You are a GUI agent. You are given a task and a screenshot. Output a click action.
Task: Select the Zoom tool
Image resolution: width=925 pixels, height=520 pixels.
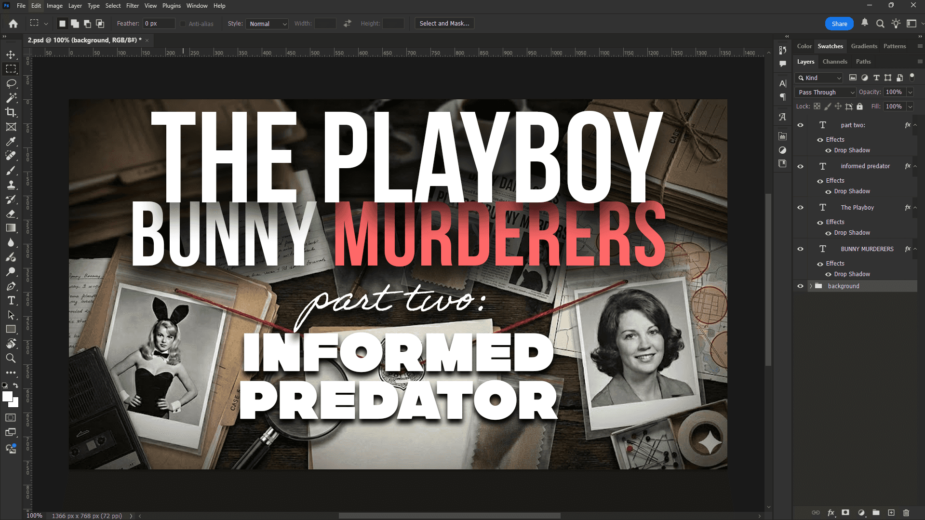[11, 358]
